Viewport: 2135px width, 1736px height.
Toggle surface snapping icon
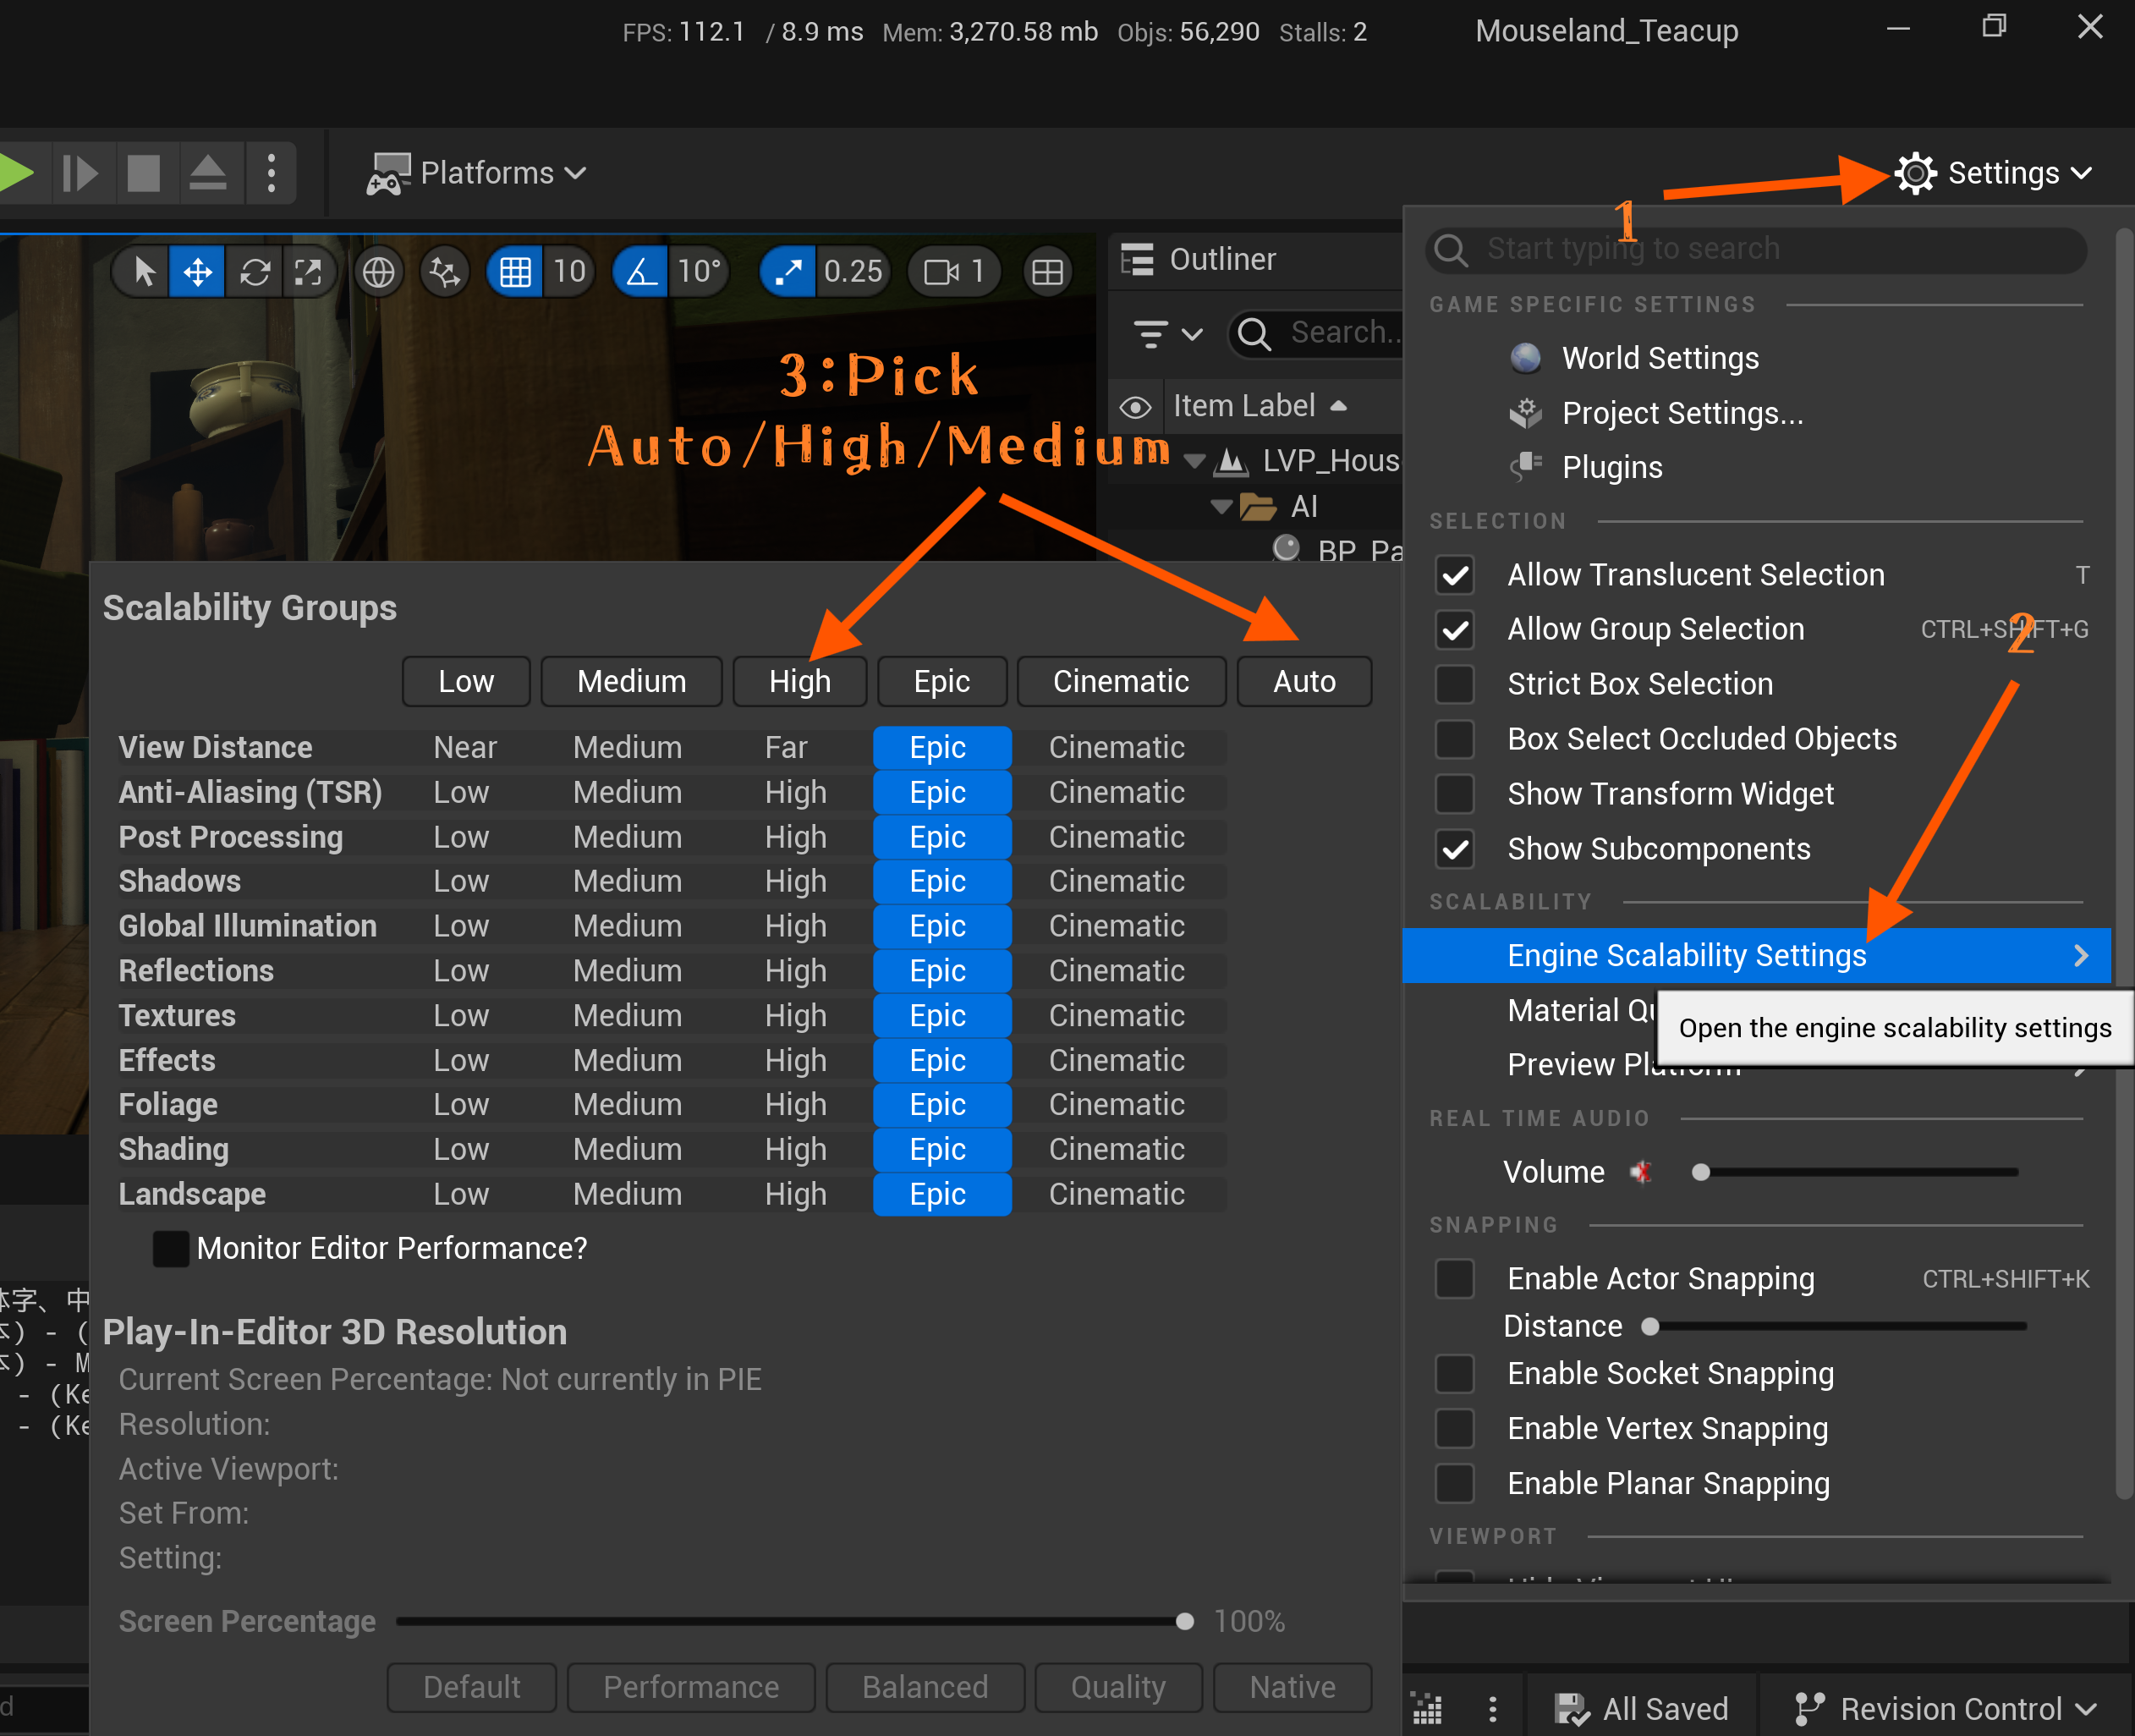coord(444,271)
